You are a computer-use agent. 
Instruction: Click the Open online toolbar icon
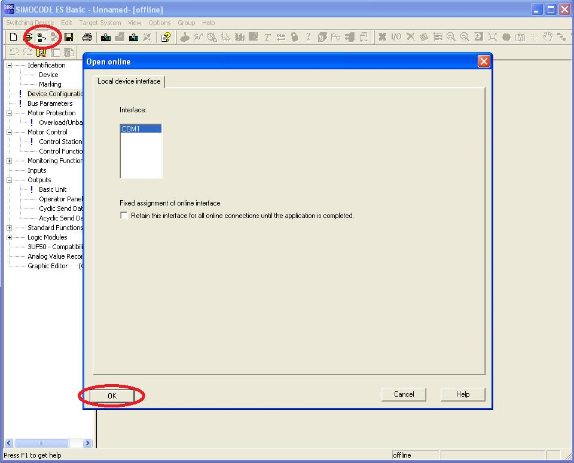click(41, 37)
